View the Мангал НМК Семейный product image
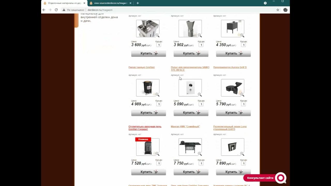331x186 pixels. click(190, 147)
